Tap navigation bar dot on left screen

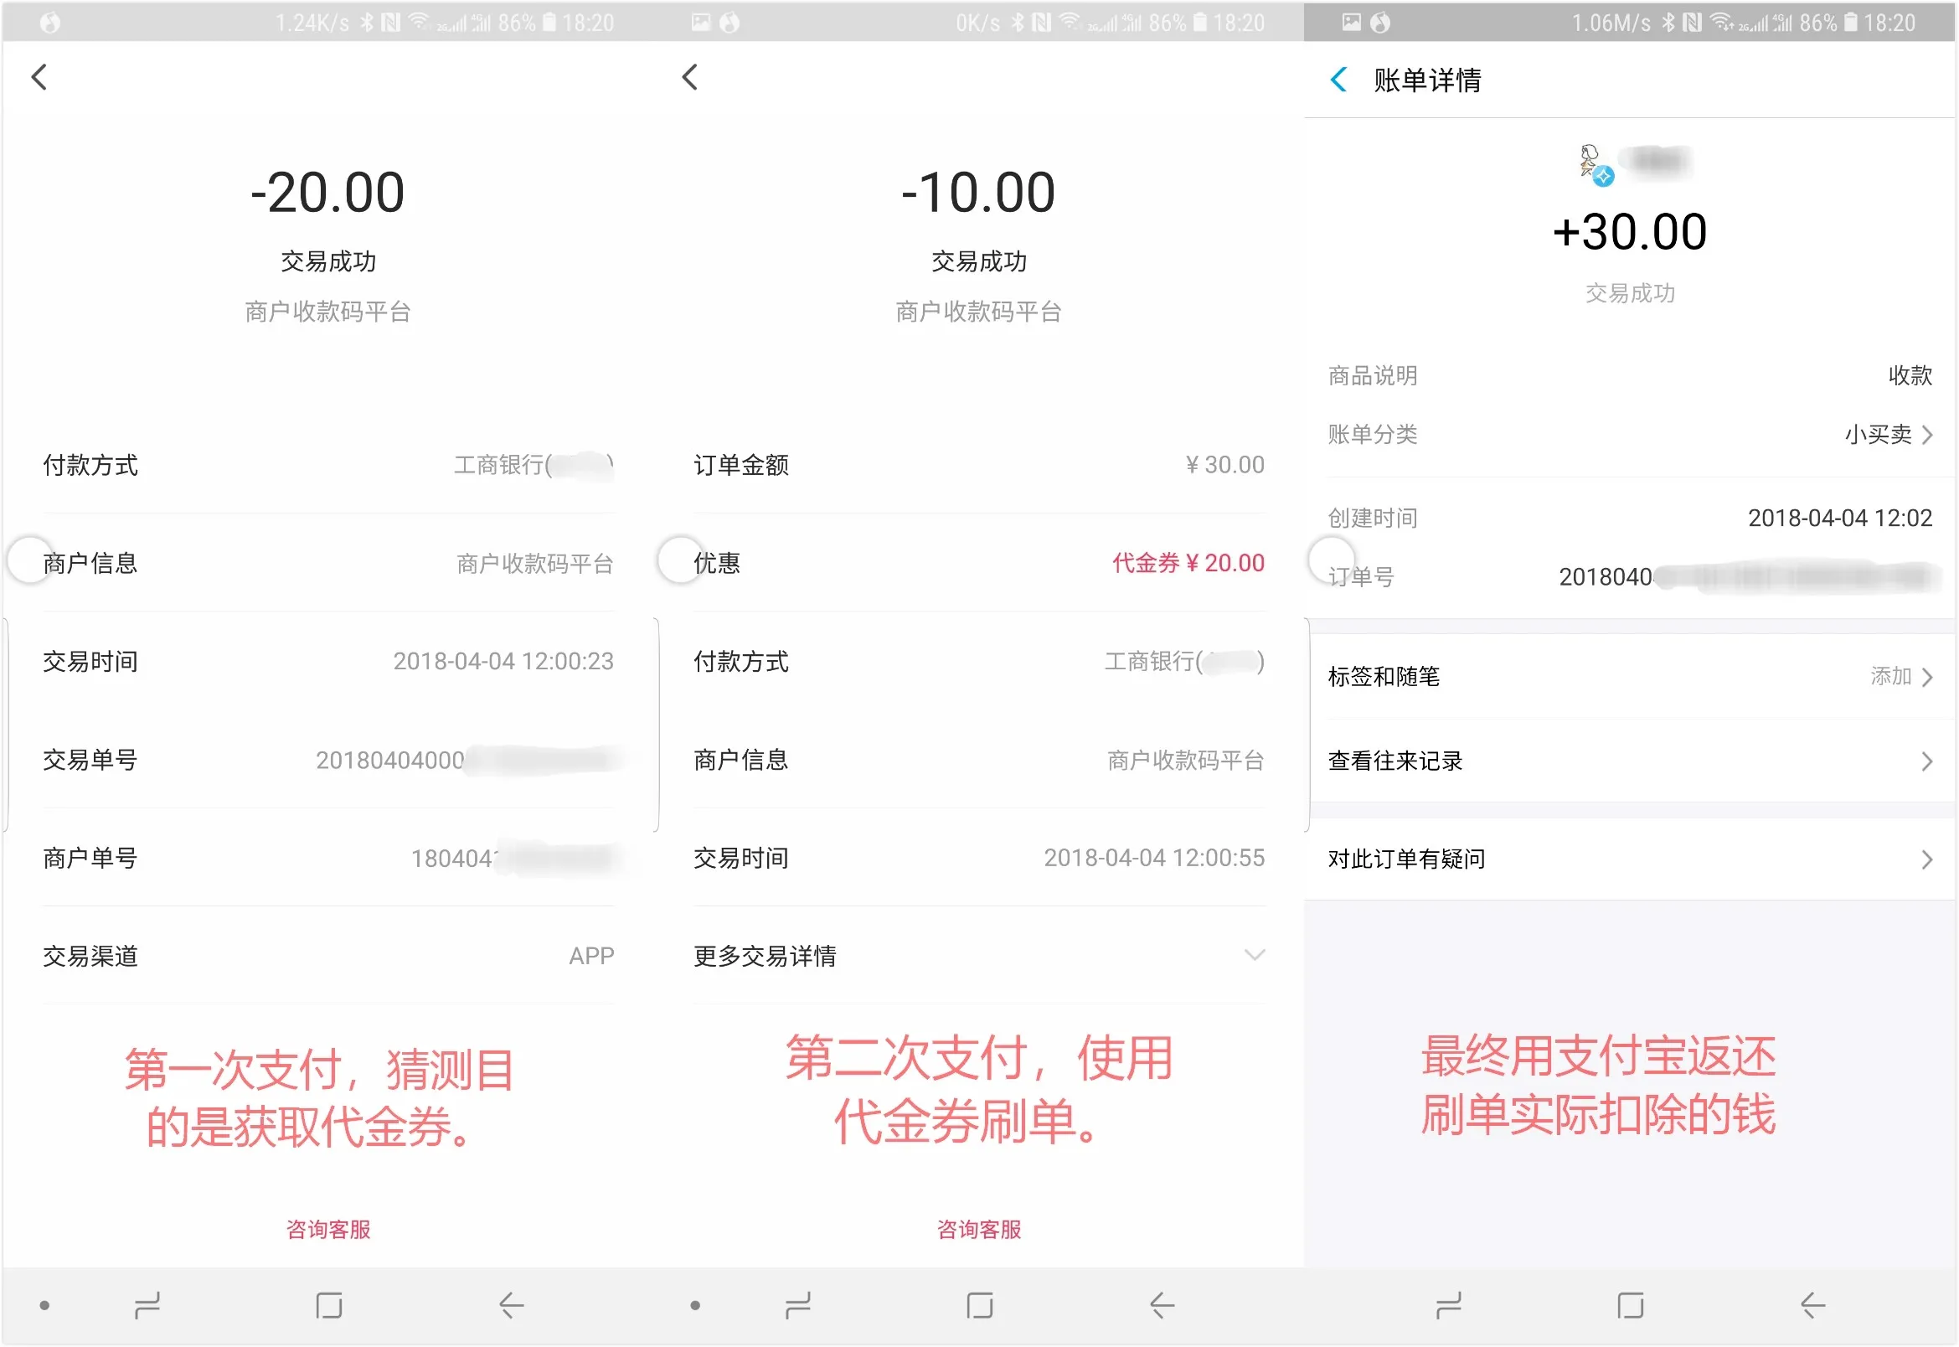(44, 1306)
